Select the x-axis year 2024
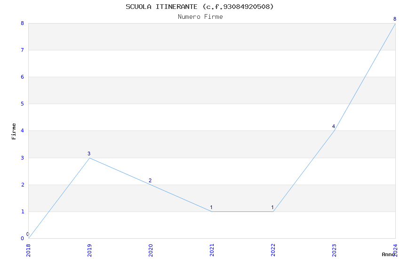 (x=396, y=251)
